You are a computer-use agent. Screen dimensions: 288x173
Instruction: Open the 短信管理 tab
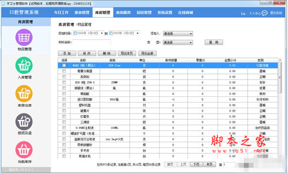click(x=144, y=12)
